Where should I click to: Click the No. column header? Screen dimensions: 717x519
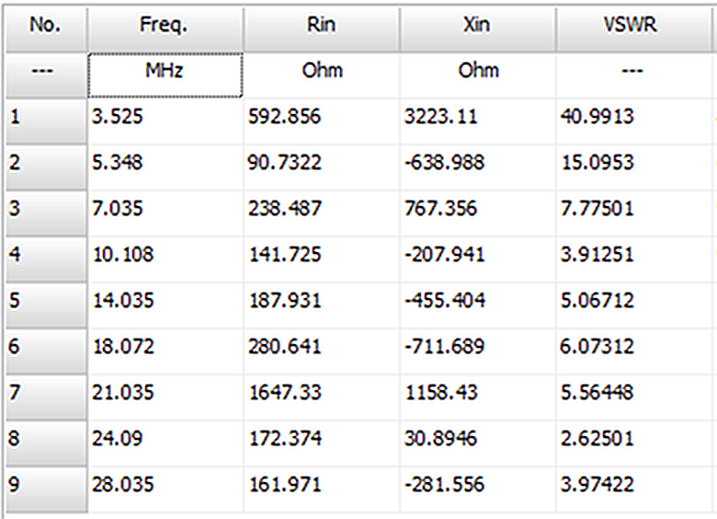46,29
